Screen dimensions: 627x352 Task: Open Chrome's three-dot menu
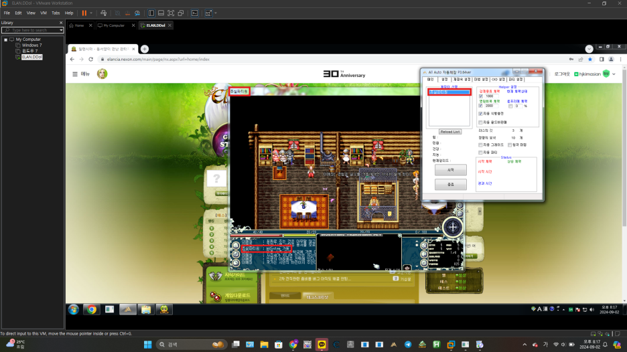(x=620, y=59)
